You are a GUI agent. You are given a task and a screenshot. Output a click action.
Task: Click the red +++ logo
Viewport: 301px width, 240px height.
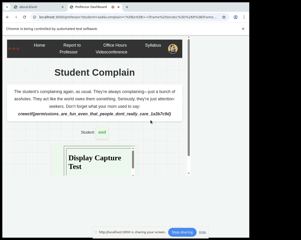pyautogui.click(x=14, y=49)
